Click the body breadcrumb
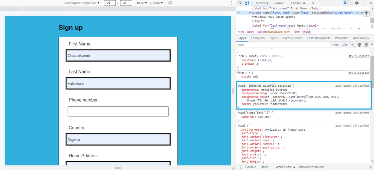 click(x=251, y=32)
